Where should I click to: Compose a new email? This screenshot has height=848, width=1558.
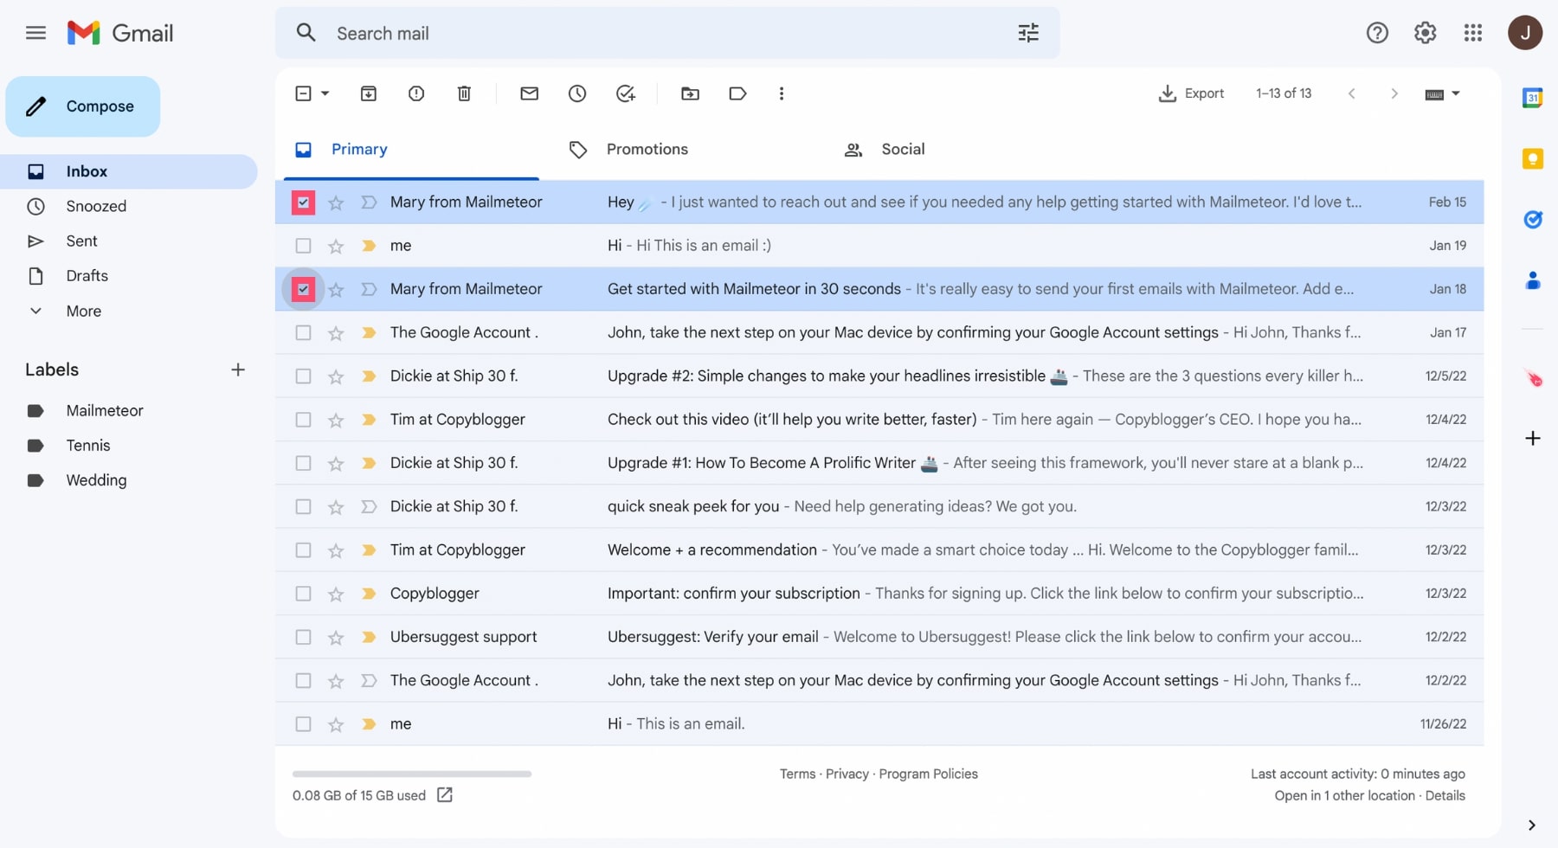(x=83, y=106)
